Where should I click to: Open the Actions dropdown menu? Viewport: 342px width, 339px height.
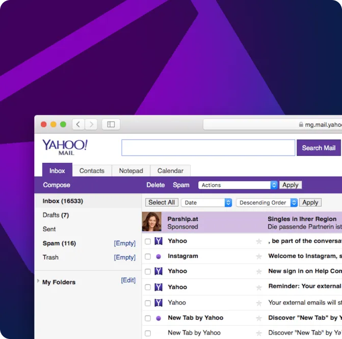tap(238, 185)
